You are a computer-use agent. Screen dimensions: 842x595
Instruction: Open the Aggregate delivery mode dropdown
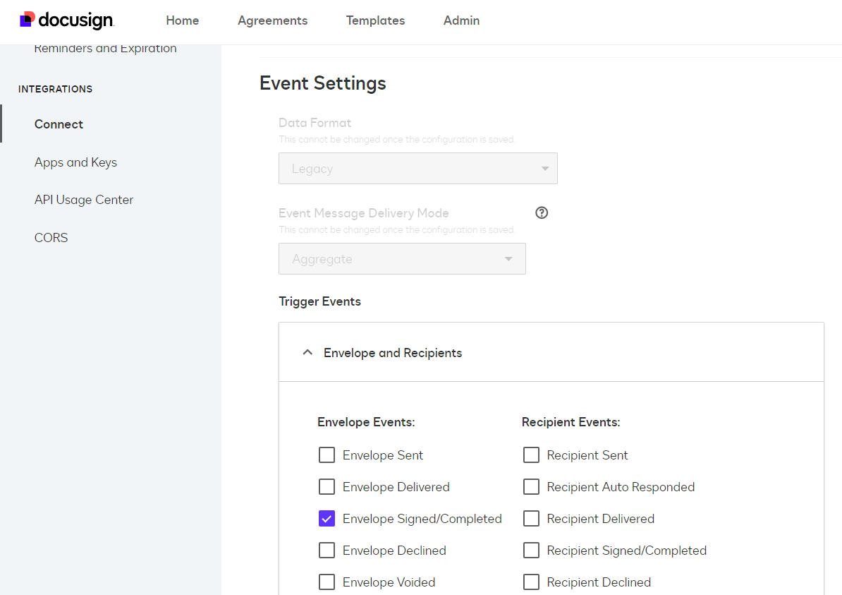(x=402, y=258)
